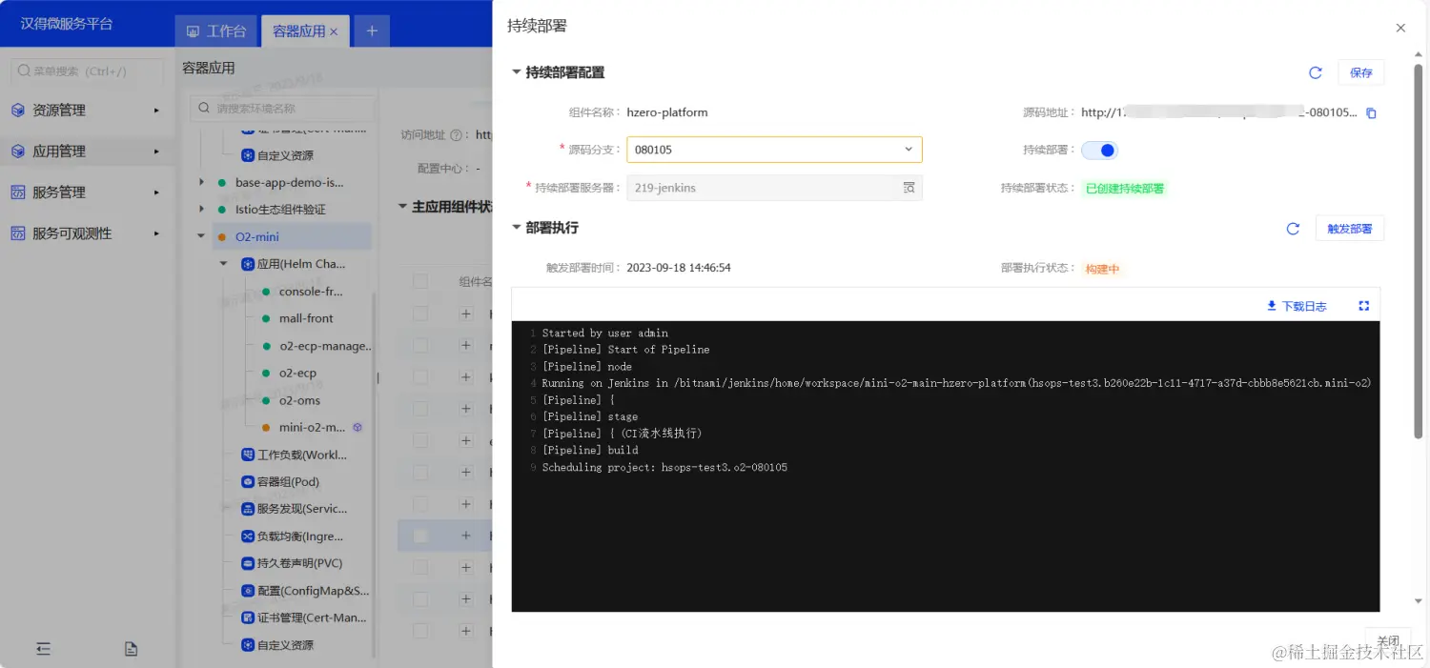Collapse the 持续部署配置 section triangle
Viewport: 1430px width, 668px height.
(x=517, y=72)
